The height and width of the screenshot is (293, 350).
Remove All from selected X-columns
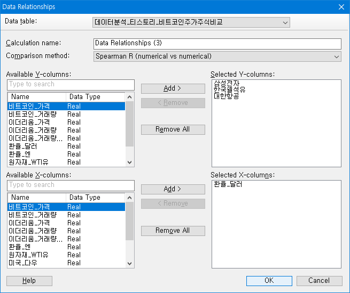point(173,231)
